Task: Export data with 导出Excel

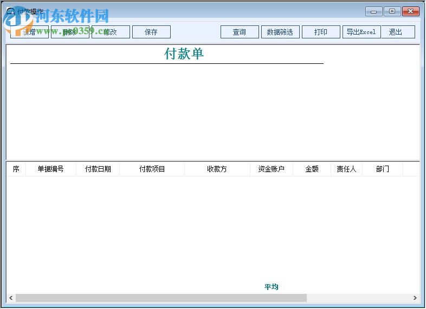Action: click(x=362, y=32)
